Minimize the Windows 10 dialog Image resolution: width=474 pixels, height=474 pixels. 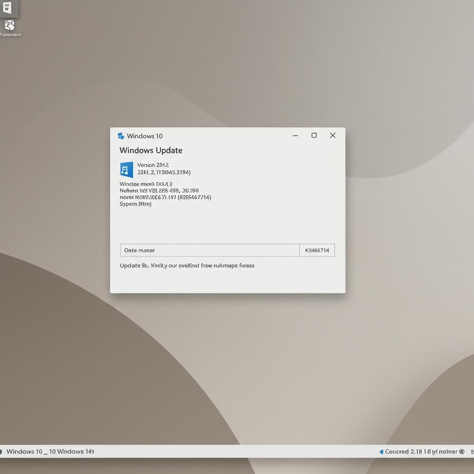point(295,136)
